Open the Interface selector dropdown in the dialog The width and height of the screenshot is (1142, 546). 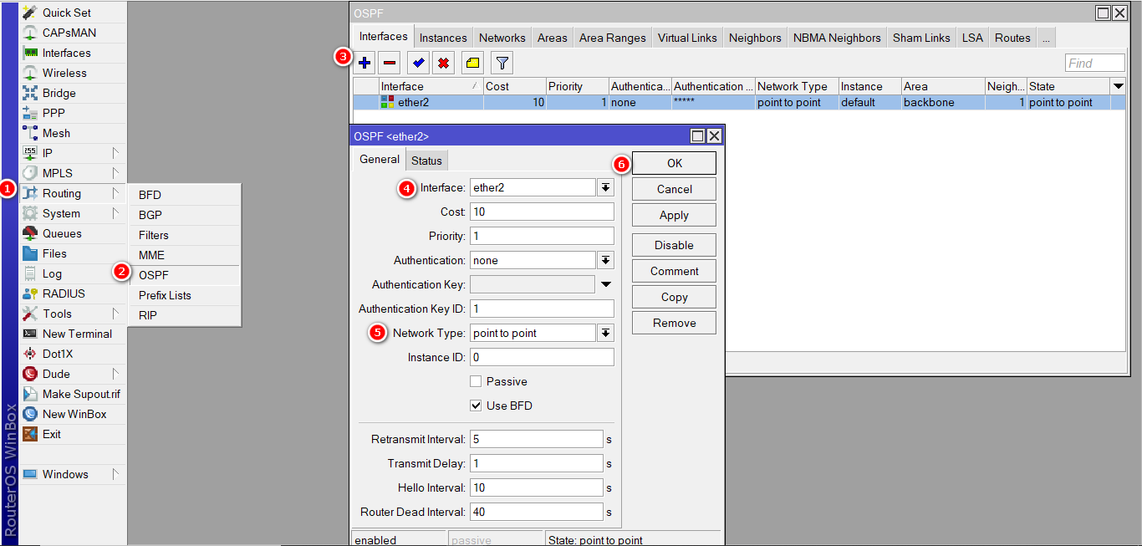[605, 187]
